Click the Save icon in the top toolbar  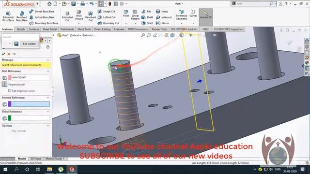74,3
